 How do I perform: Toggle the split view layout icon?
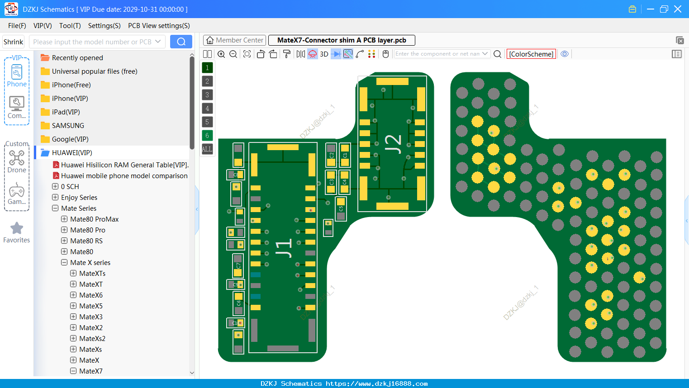[207, 54]
